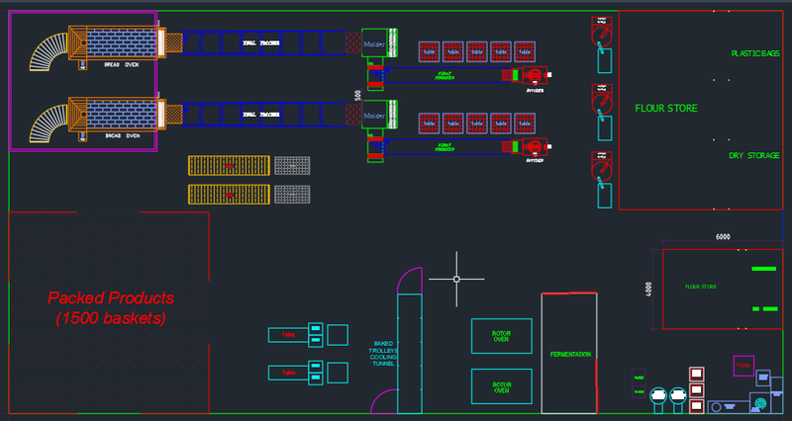This screenshot has height=421, width=792.
Task: Click the FERMENTATION room label
Action: coord(570,354)
